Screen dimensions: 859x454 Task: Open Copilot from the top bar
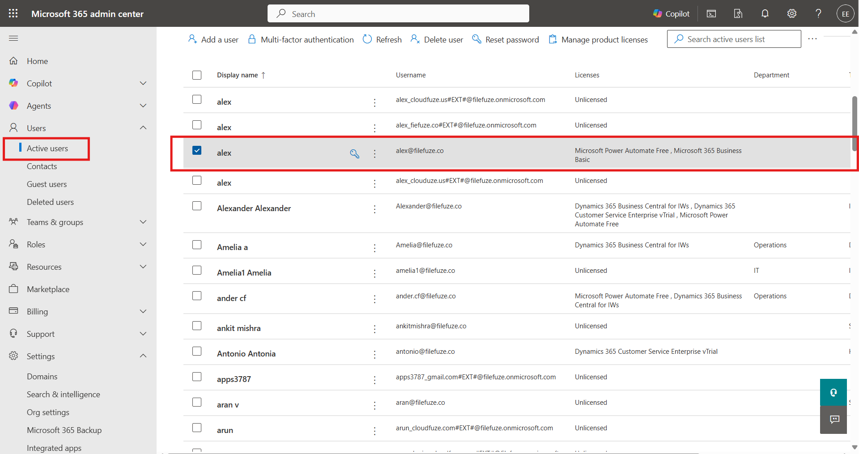click(671, 14)
